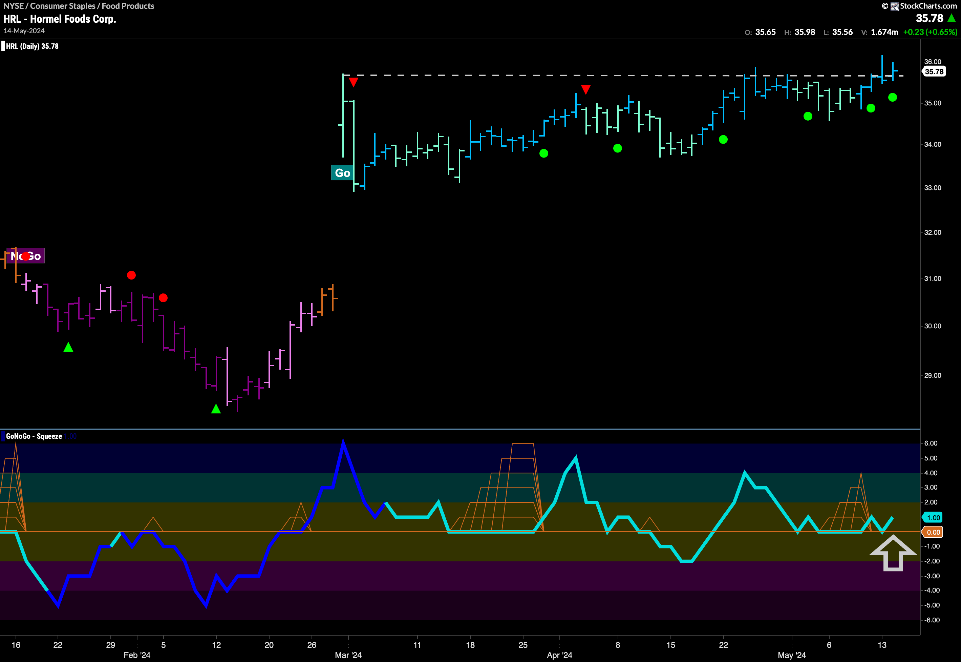This screenshot has width=961, height=662.
Task: Click the red down-triangle at the early April high
Action: (x=585, y=89)
